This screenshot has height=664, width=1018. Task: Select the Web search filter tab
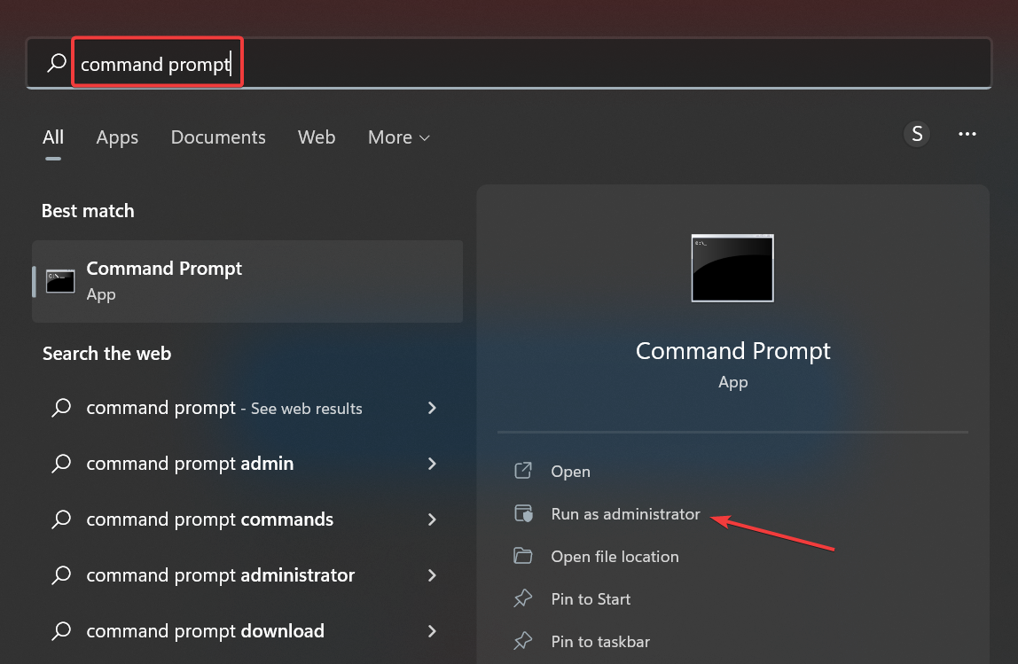(x=317, y=137)
